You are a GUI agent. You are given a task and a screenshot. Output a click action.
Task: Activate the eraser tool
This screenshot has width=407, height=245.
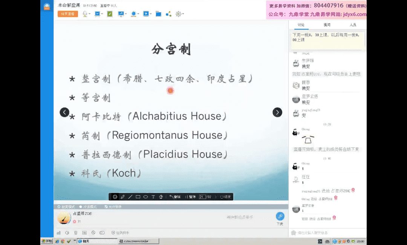tap(161, 197)
